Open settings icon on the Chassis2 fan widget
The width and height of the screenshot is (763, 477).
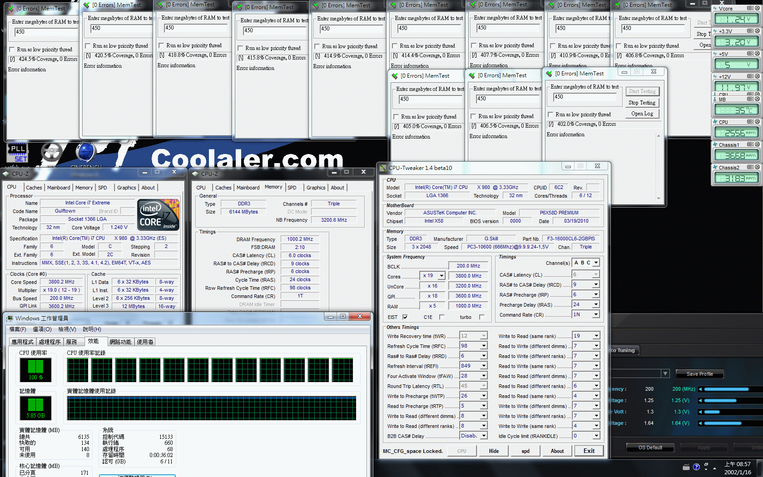click(x=750, y=167)
